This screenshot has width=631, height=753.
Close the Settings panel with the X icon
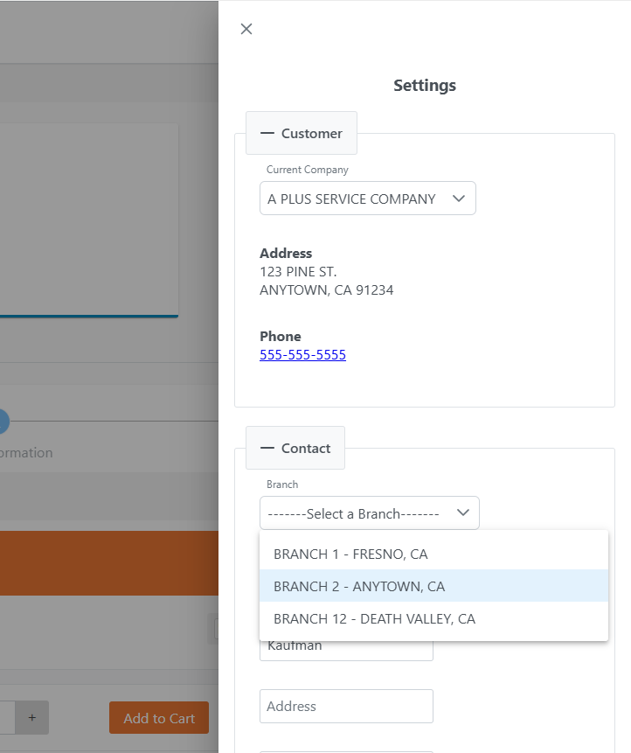click(246, 29)
